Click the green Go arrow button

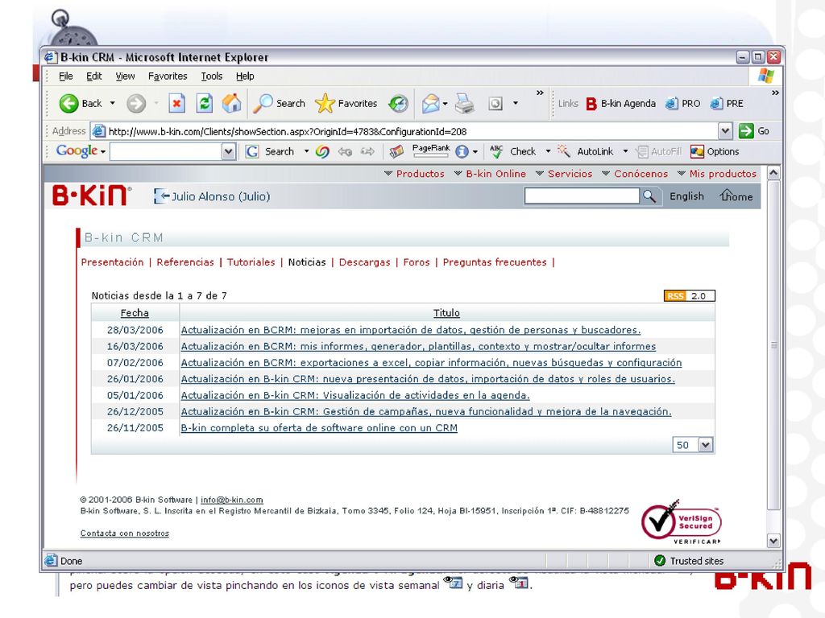[x=746, y=131]
